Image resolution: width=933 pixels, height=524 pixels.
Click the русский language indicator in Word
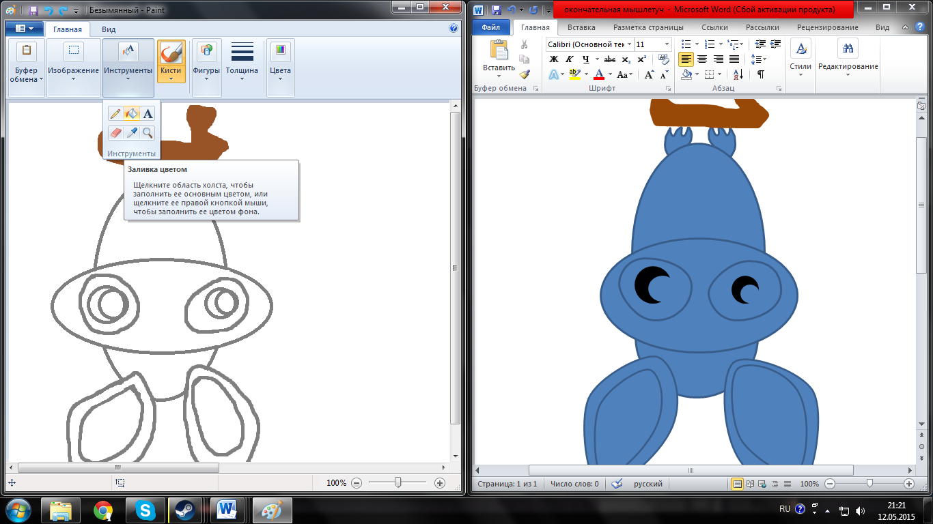tap(648, 484)
